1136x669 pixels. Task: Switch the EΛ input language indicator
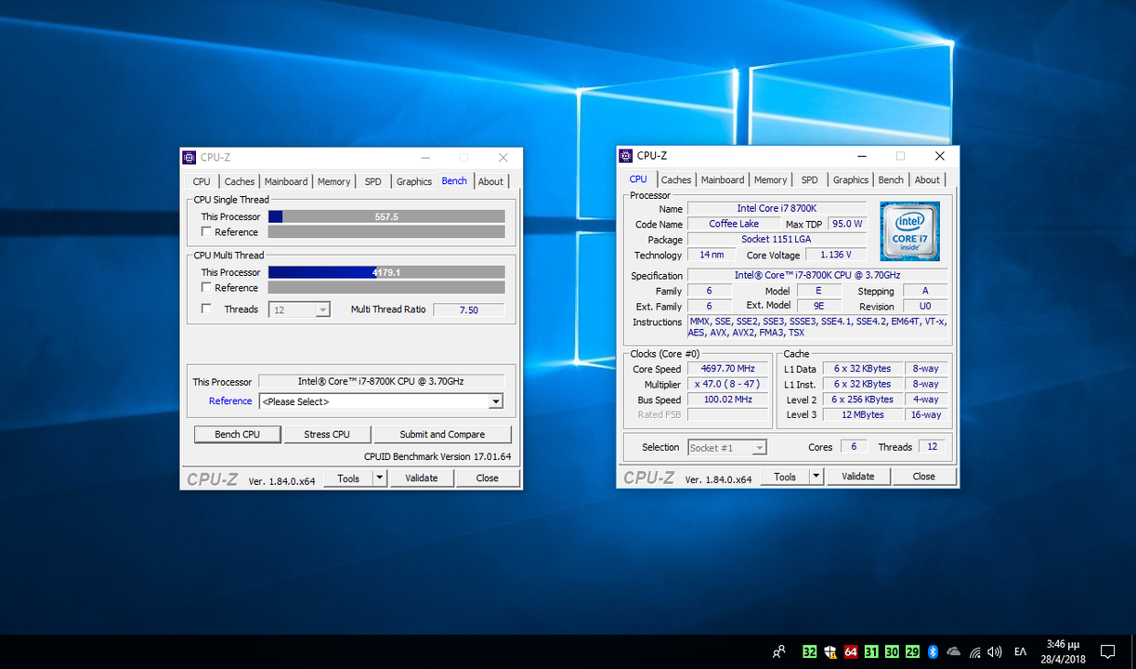(1020, 651)
